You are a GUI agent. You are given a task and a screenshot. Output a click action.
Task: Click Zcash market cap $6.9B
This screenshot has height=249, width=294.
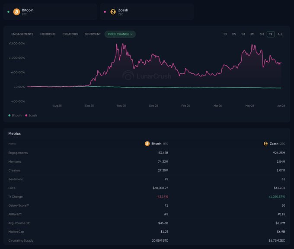tap(281, 232)
